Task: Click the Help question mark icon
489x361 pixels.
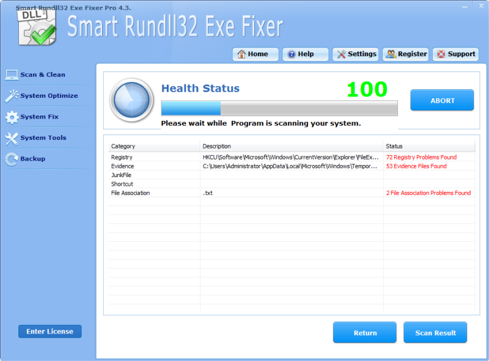Action: coord(292,54)
